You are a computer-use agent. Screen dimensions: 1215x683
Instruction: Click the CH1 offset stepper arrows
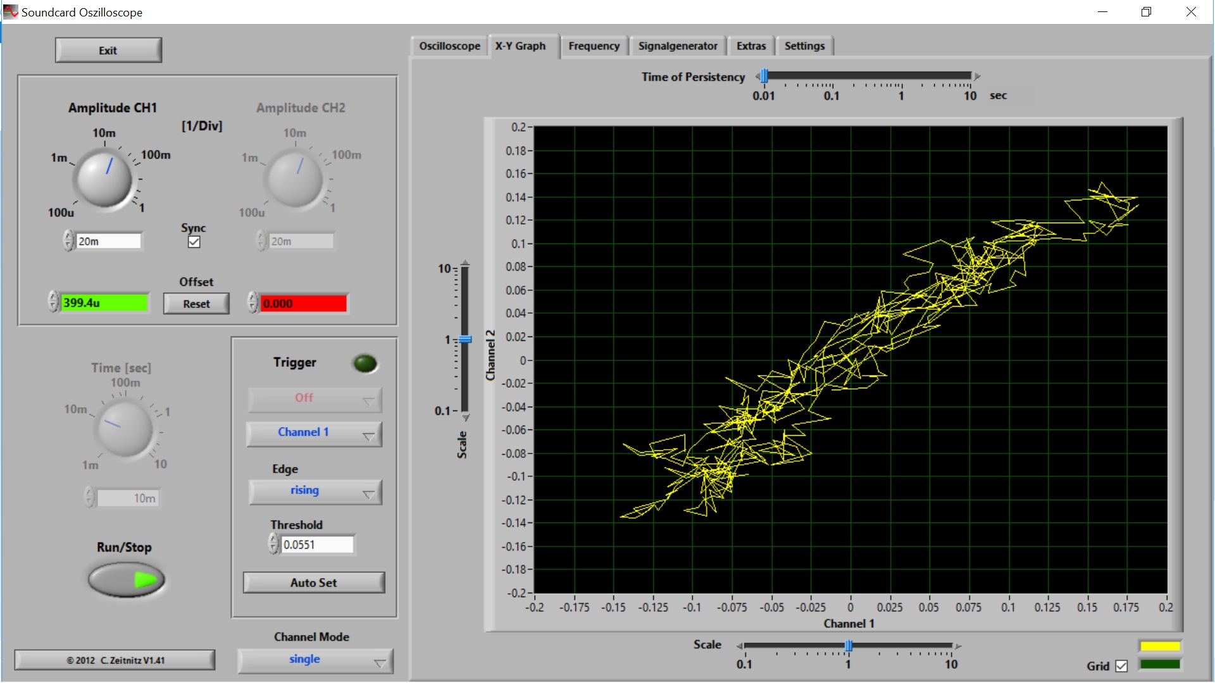click(x=53, y=302)
